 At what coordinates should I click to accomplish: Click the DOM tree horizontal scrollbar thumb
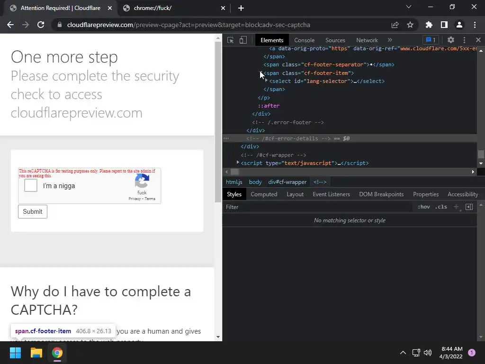pyautogui.click(x=235, y=172)
